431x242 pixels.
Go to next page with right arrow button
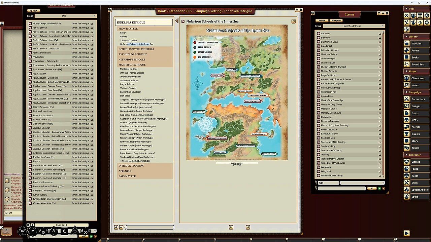tap(248, 227)
